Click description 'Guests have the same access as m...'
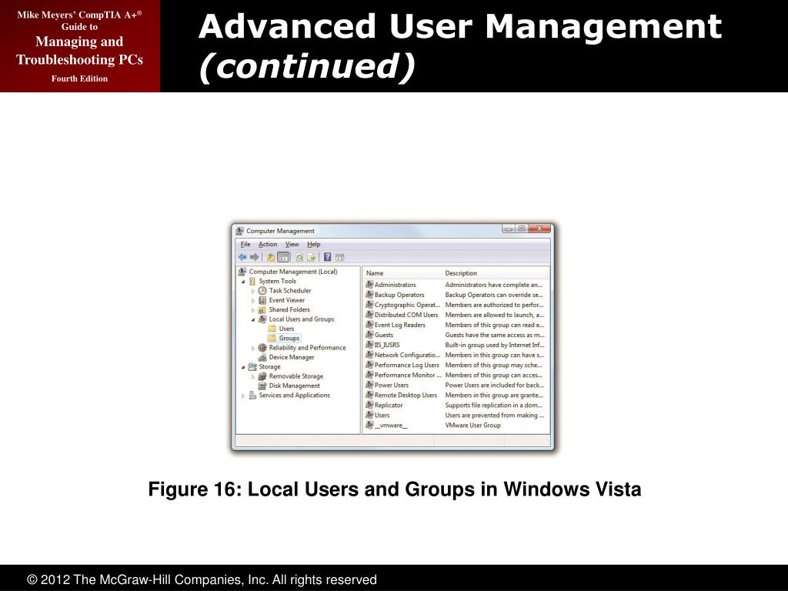This screenshot has width=788, height=591. pyautogui.click(x=495, y=335)
